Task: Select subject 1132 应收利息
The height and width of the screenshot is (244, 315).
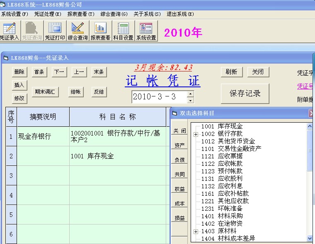Action: coord(222,186)
